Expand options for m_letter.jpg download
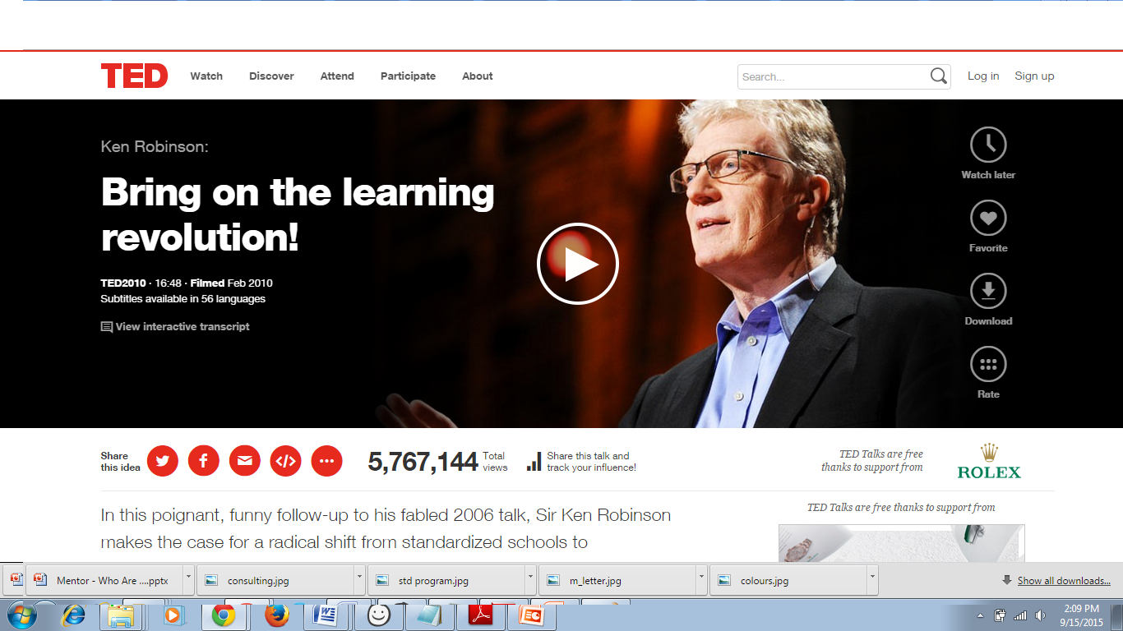The image size is (1123, 631). (x=701, y=580)
